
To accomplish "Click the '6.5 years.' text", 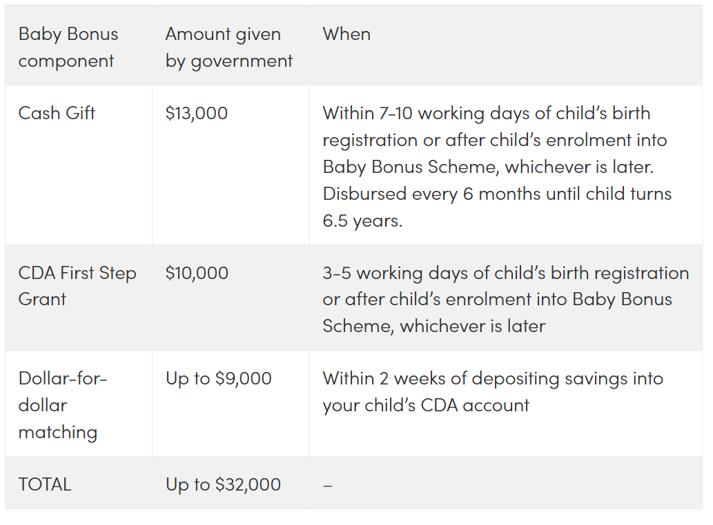I will (x=362, y=220).
